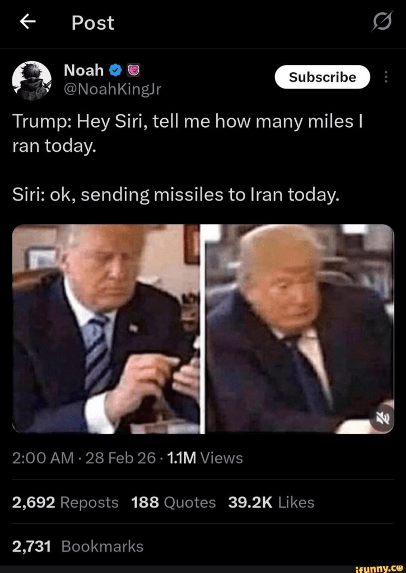Click the pink pig affiliate badge
Screen dimensions: 406x573
coord(134,71)
